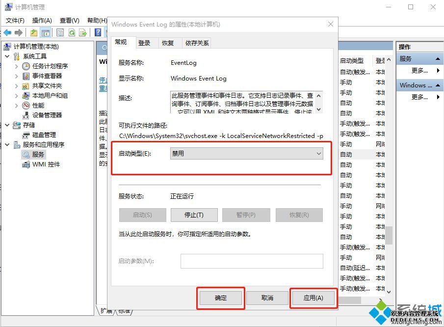Open the 操作(A) menu
Screen dimensions: 444x327
(x=42, y=21)
